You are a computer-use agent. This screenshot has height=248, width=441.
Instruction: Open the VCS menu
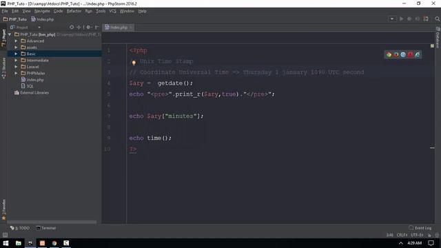tap(112, 11)
